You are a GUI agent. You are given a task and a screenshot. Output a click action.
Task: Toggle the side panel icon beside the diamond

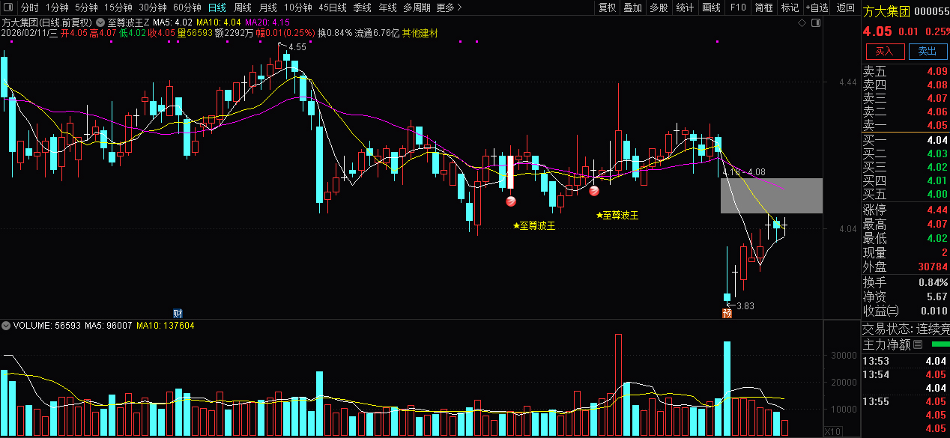point(815,24)
